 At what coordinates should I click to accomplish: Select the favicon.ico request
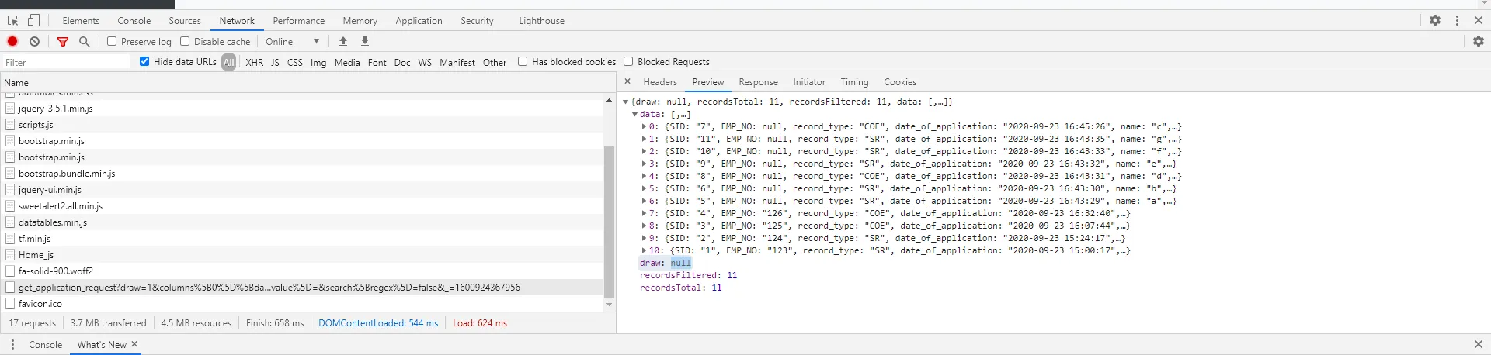301,304
